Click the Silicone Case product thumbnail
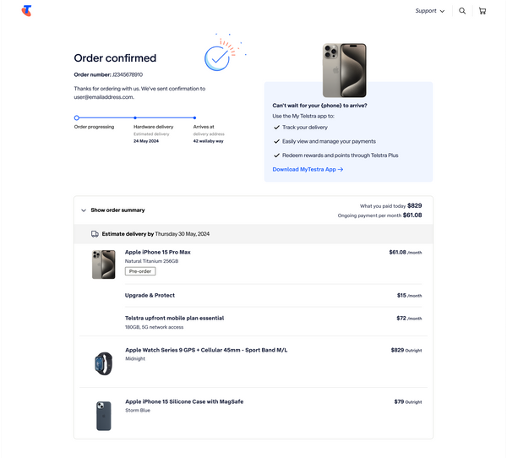Screen dimensions: 507x458 [104, 416]
